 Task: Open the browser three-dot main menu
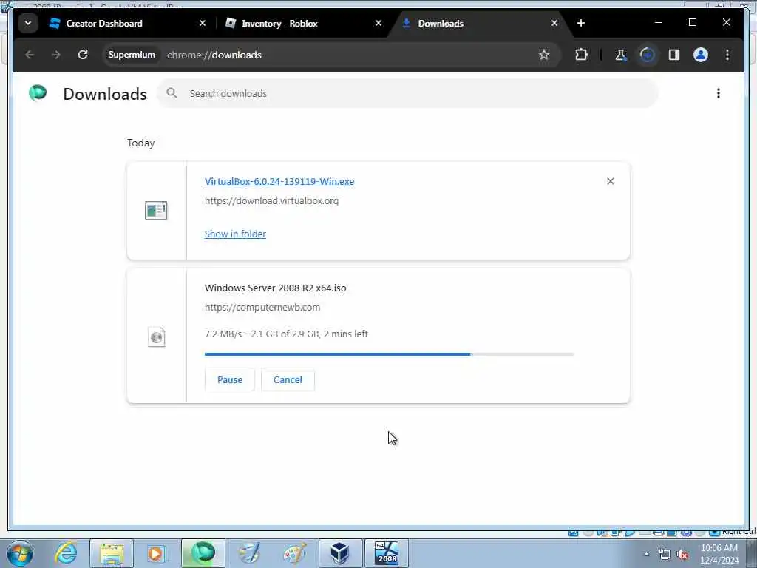727,55
